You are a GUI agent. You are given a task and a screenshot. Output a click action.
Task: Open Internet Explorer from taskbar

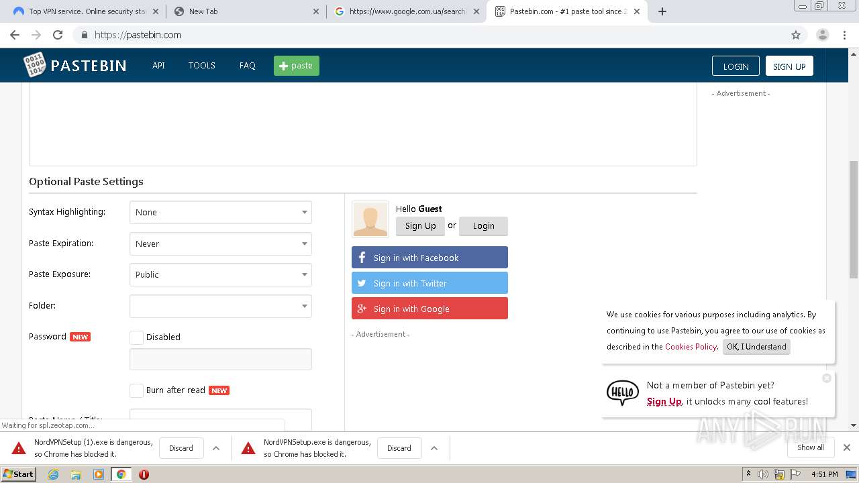tap(53, 474)
